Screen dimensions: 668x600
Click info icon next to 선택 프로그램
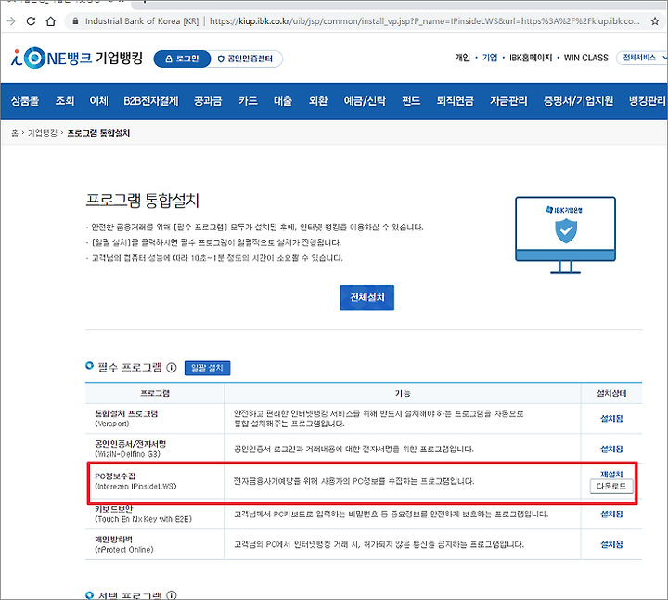coord(172,595)
